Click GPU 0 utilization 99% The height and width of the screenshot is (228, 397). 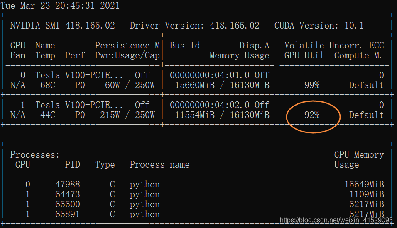[312, 85]
